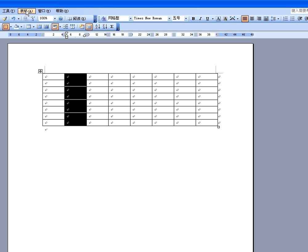Image resolution: width=308 pixels, height=252 pixels.
Task: Toggle Bold formatting
Action: coord(193,19)
